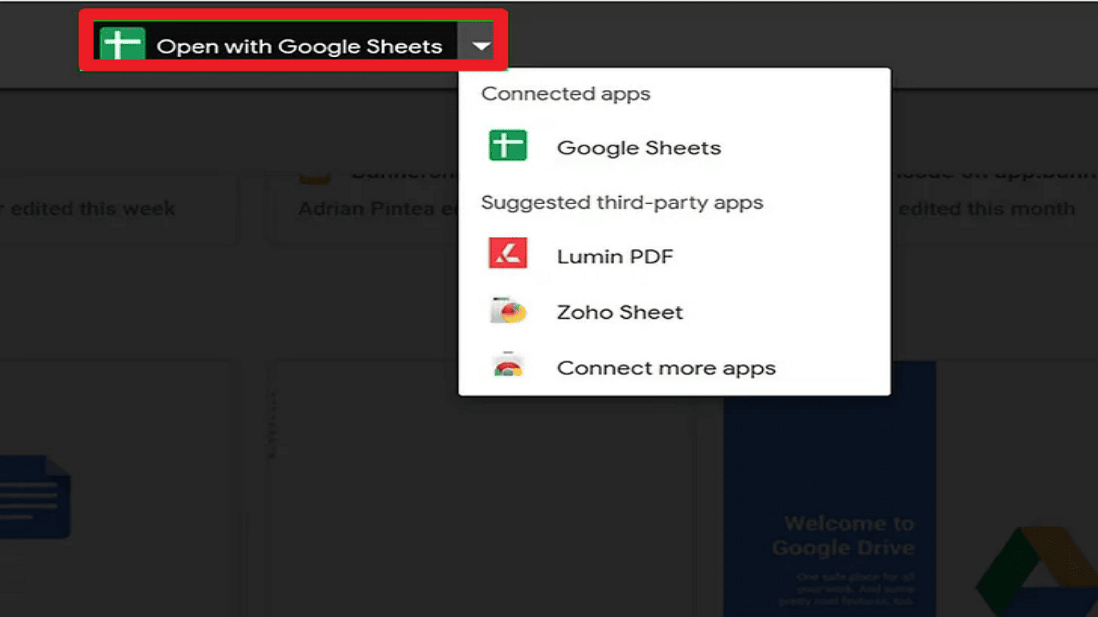1098x617 pixels.
Task: Click the Google Sheets menu icon
Action: point(508,146)
